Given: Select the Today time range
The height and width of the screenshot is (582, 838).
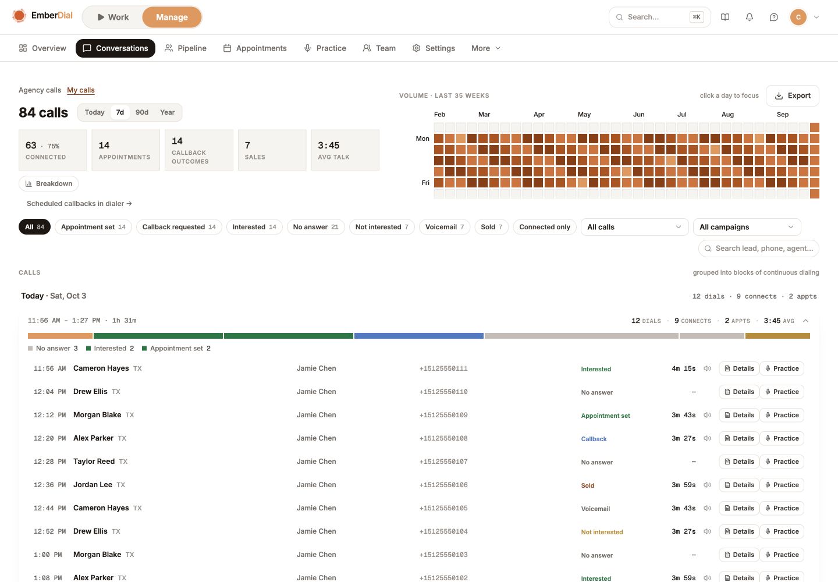Looking at the screenshot, I should (x=95, y=112).
